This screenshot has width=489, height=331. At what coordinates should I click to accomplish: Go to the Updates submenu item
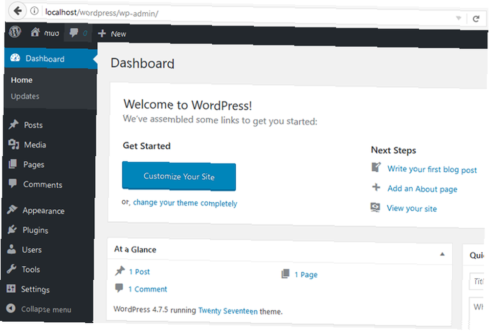(25, 96)
